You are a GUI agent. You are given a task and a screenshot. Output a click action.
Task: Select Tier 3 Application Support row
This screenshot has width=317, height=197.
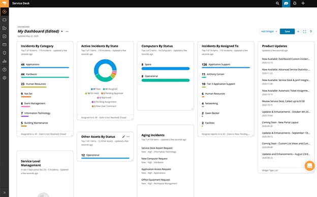click(x=226, y=85)
